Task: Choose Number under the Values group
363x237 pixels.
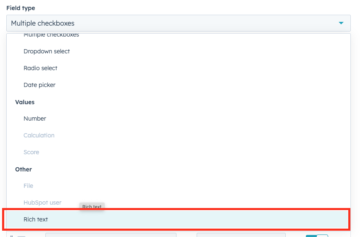Action: [x=35, y=118]
